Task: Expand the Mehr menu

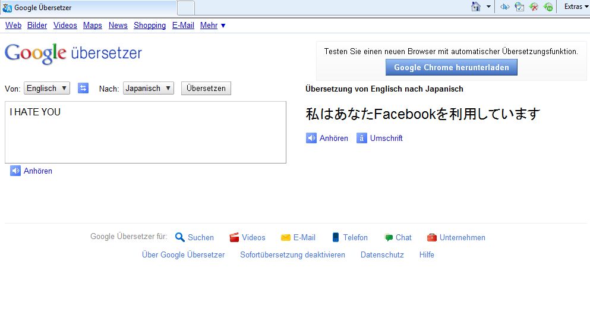Action: point(213,25)
